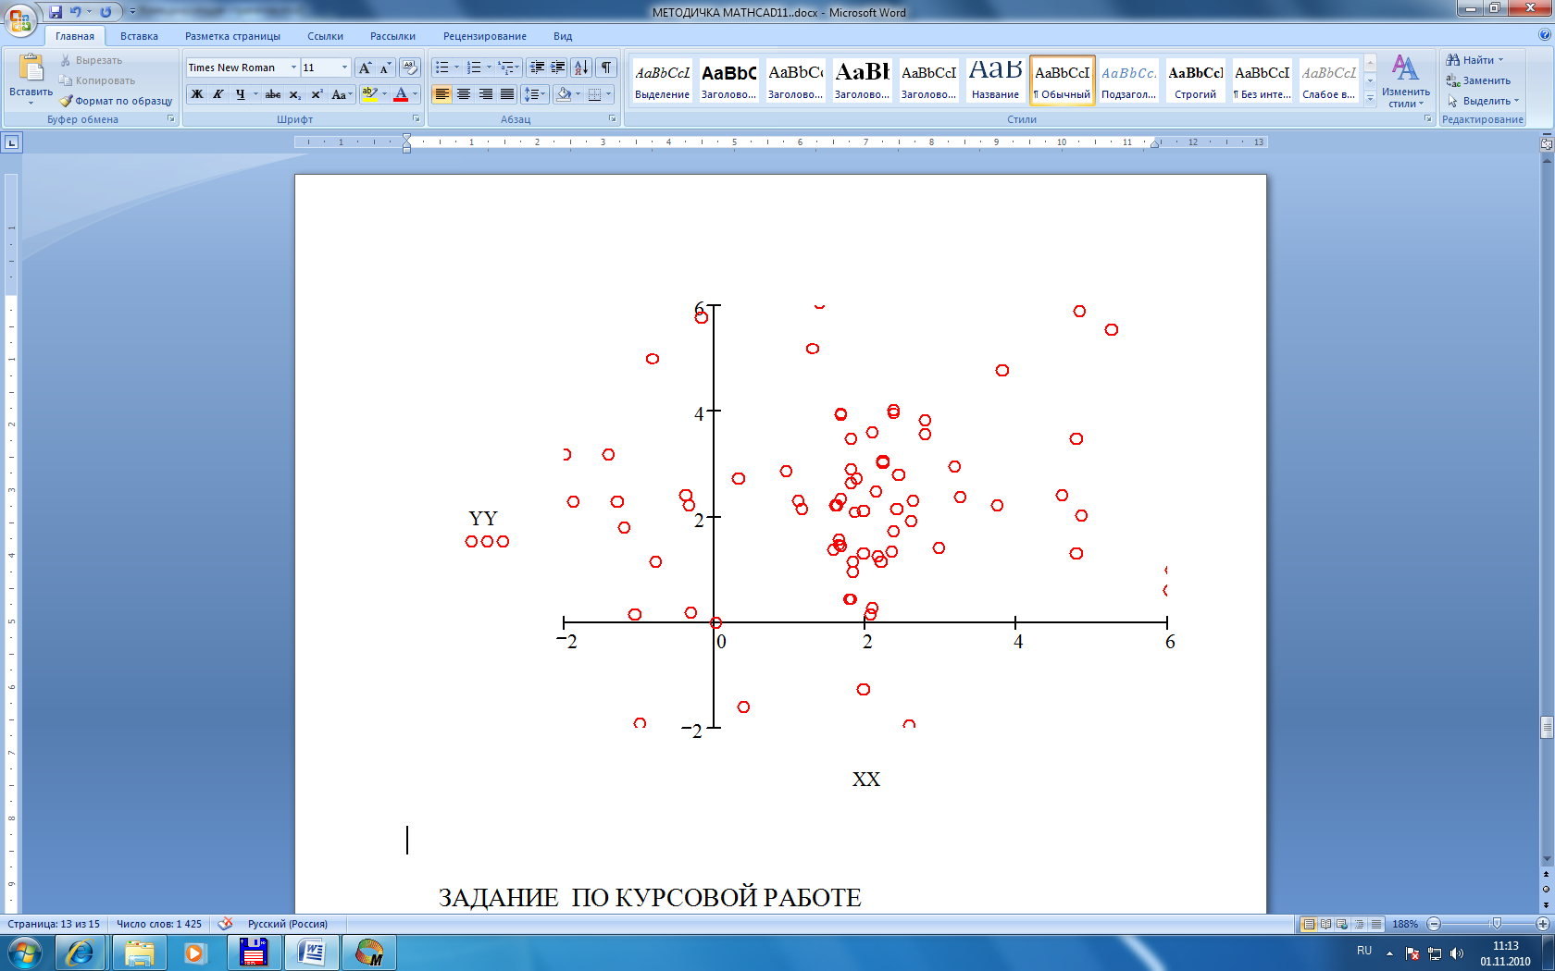Switch to Full Screen Reading view
This screenshot has width=1555, height=971.
click(1325, 924)
